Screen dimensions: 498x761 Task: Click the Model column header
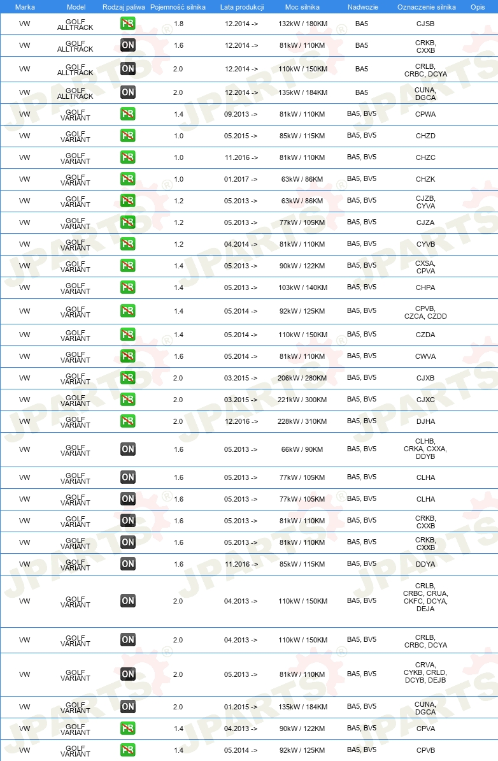click(x=76, y=7)
